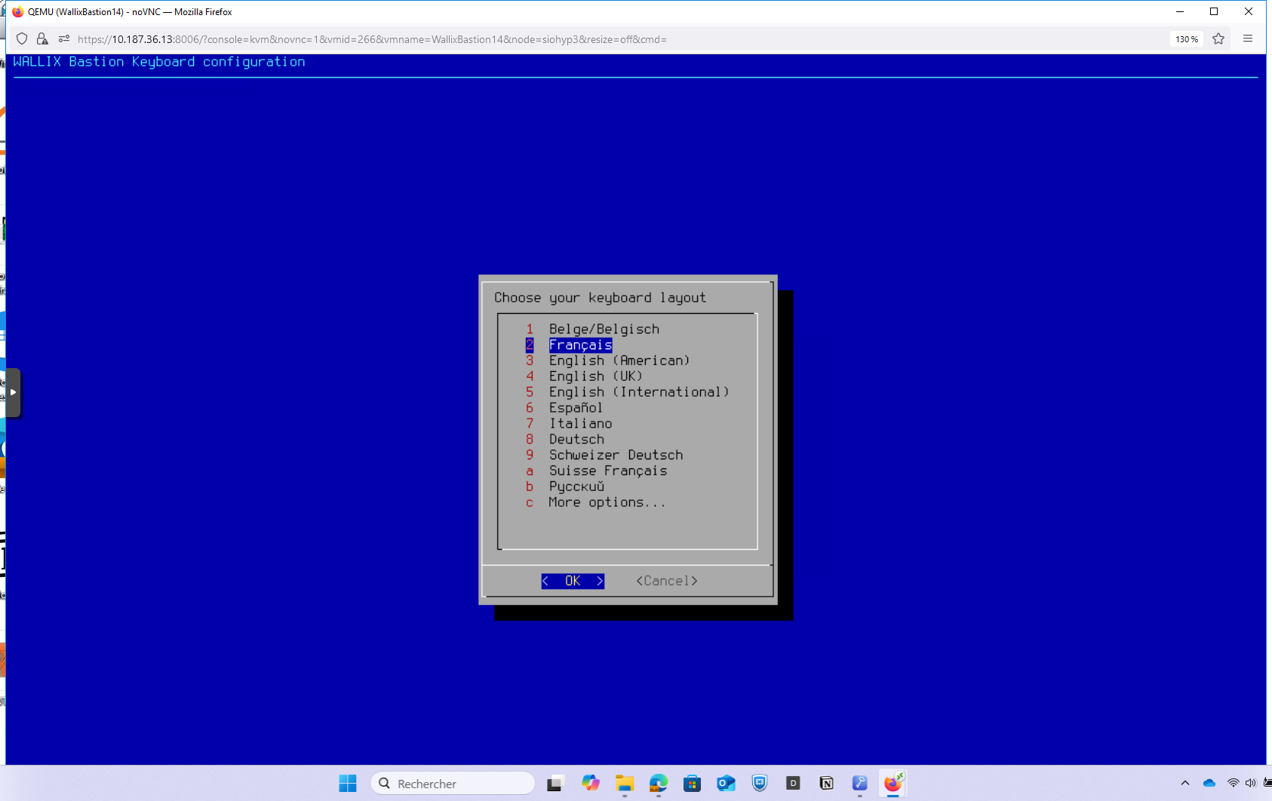Click the Cancel button in the dialog

point(666,581)
